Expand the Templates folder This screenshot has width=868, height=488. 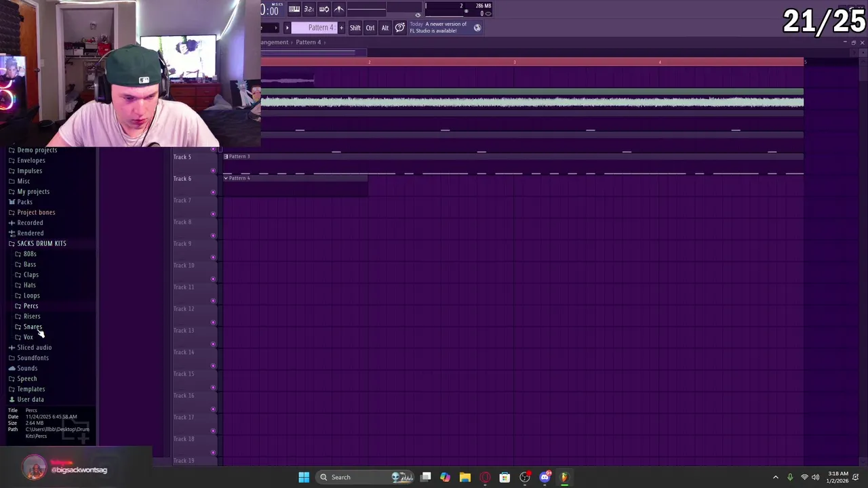26,389
